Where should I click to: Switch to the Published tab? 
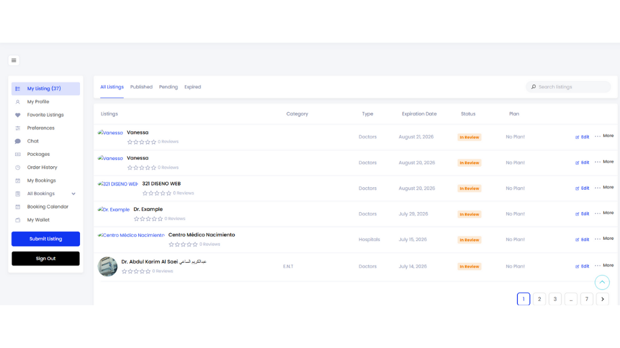pos(141,87)
